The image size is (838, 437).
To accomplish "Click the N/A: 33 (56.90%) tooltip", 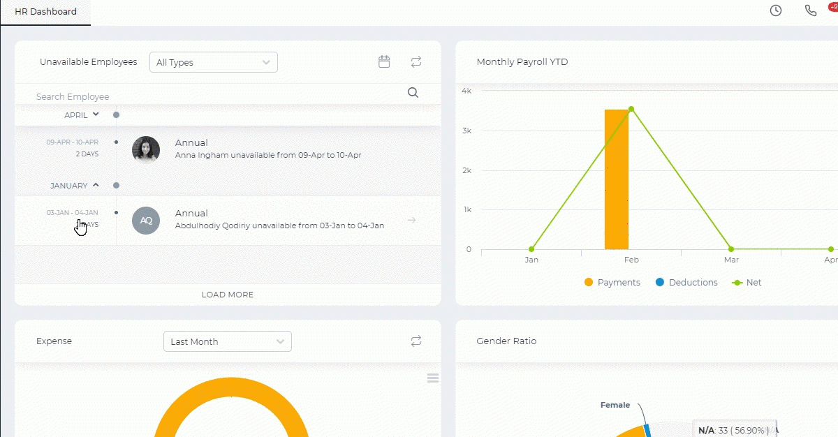I will (x=736, y=430).
